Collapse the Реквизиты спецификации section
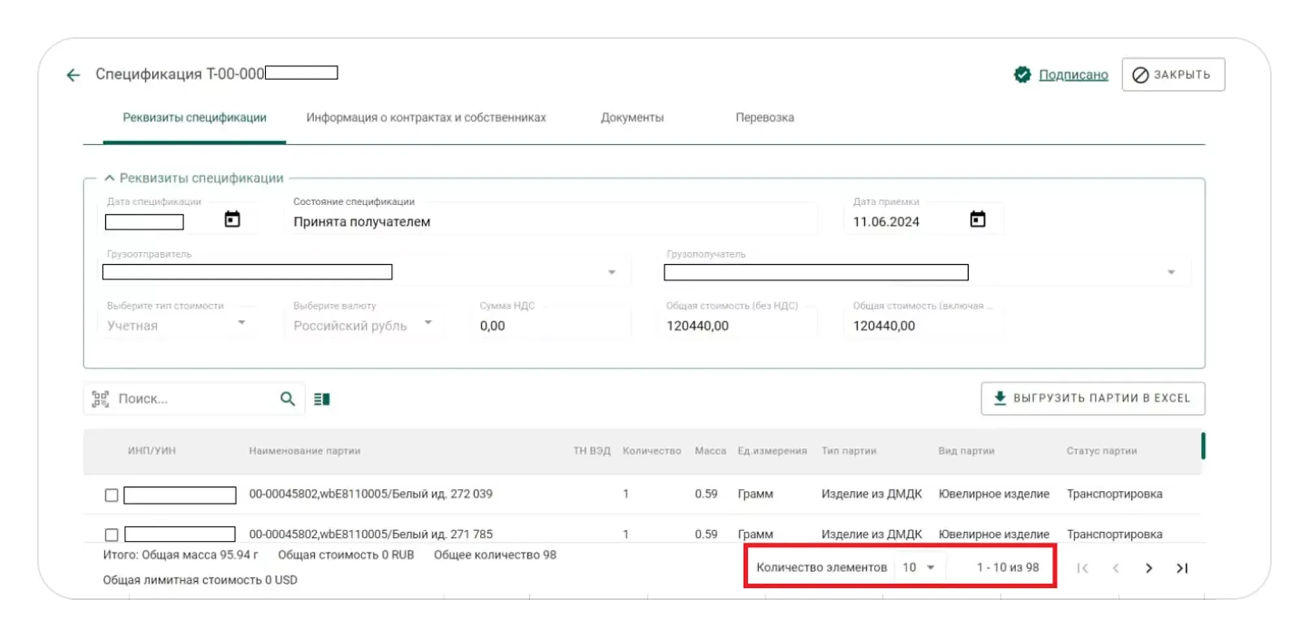 click(x=110, y=178)
